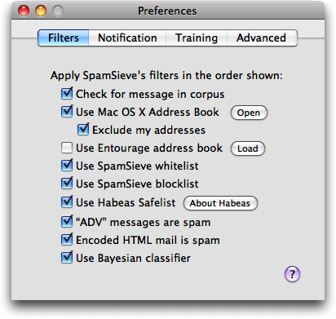Viewport: 336px width, 319px height.
Task: Click the Open button for Address Book
Action: [249, 113]
